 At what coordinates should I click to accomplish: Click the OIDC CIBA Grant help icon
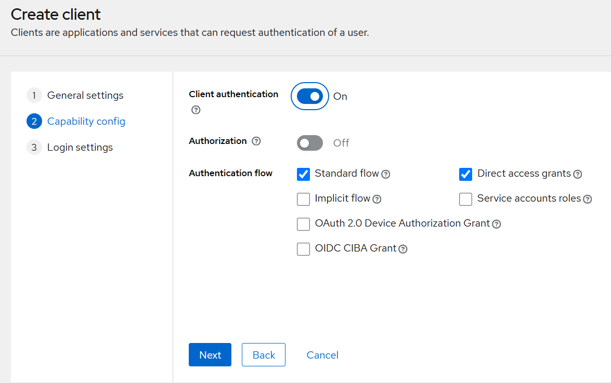[403, 249]
